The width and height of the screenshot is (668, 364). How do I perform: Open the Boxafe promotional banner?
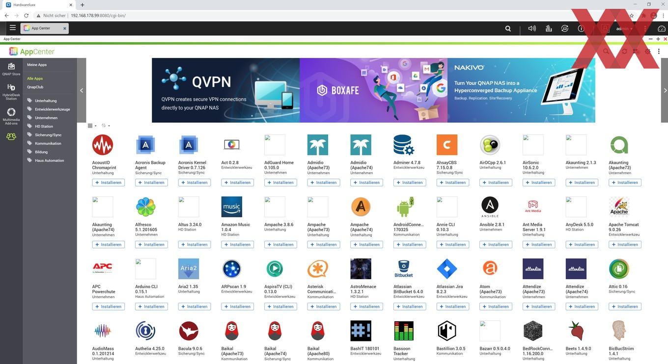tap(373, 90)
